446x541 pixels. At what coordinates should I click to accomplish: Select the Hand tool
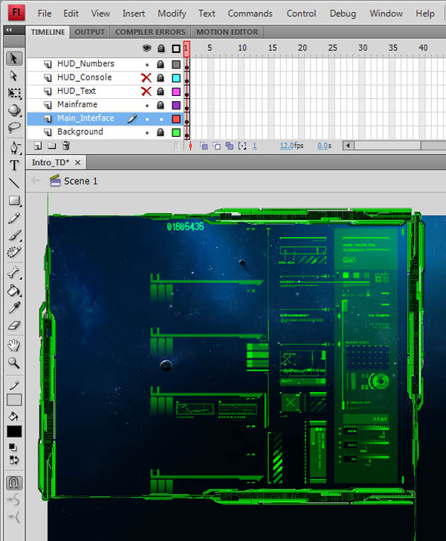coord(14,345)
